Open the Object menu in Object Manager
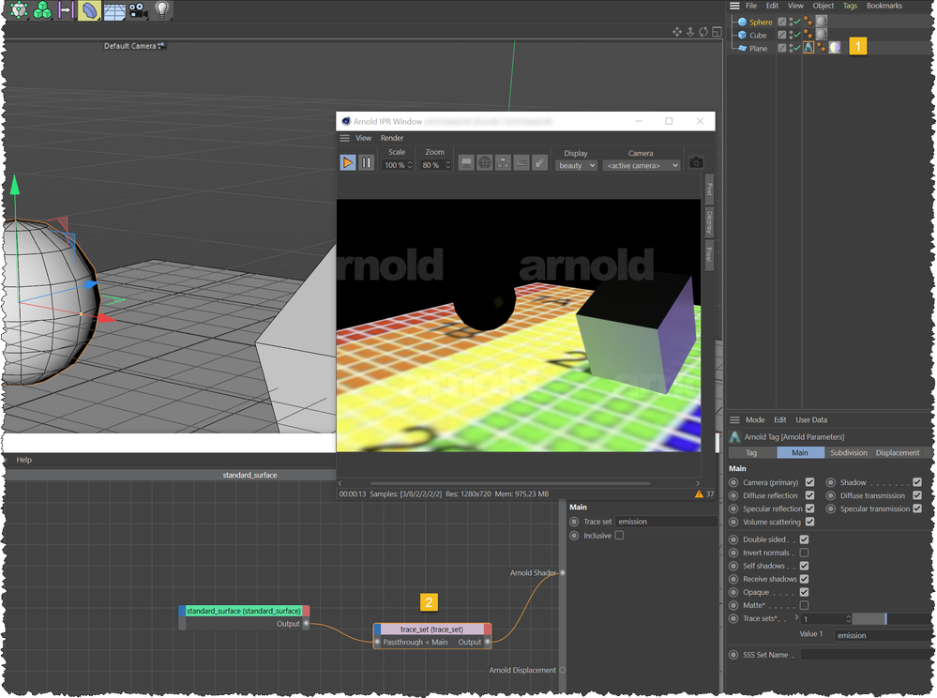937x698 pixels. click(823, 6)
